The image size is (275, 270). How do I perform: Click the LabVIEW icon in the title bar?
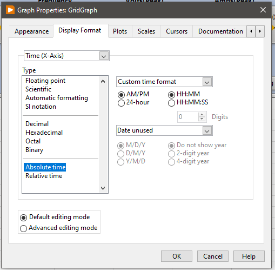[10, 10]
